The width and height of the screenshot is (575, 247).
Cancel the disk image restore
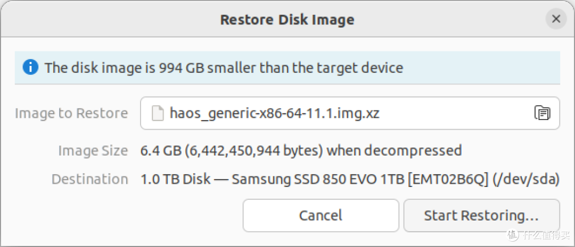(321, 215)
